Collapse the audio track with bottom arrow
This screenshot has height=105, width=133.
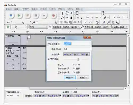[13, 69]
